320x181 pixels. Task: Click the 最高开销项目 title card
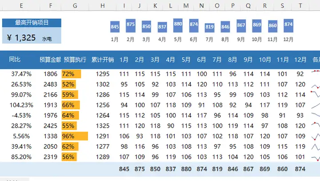(32, 23)
